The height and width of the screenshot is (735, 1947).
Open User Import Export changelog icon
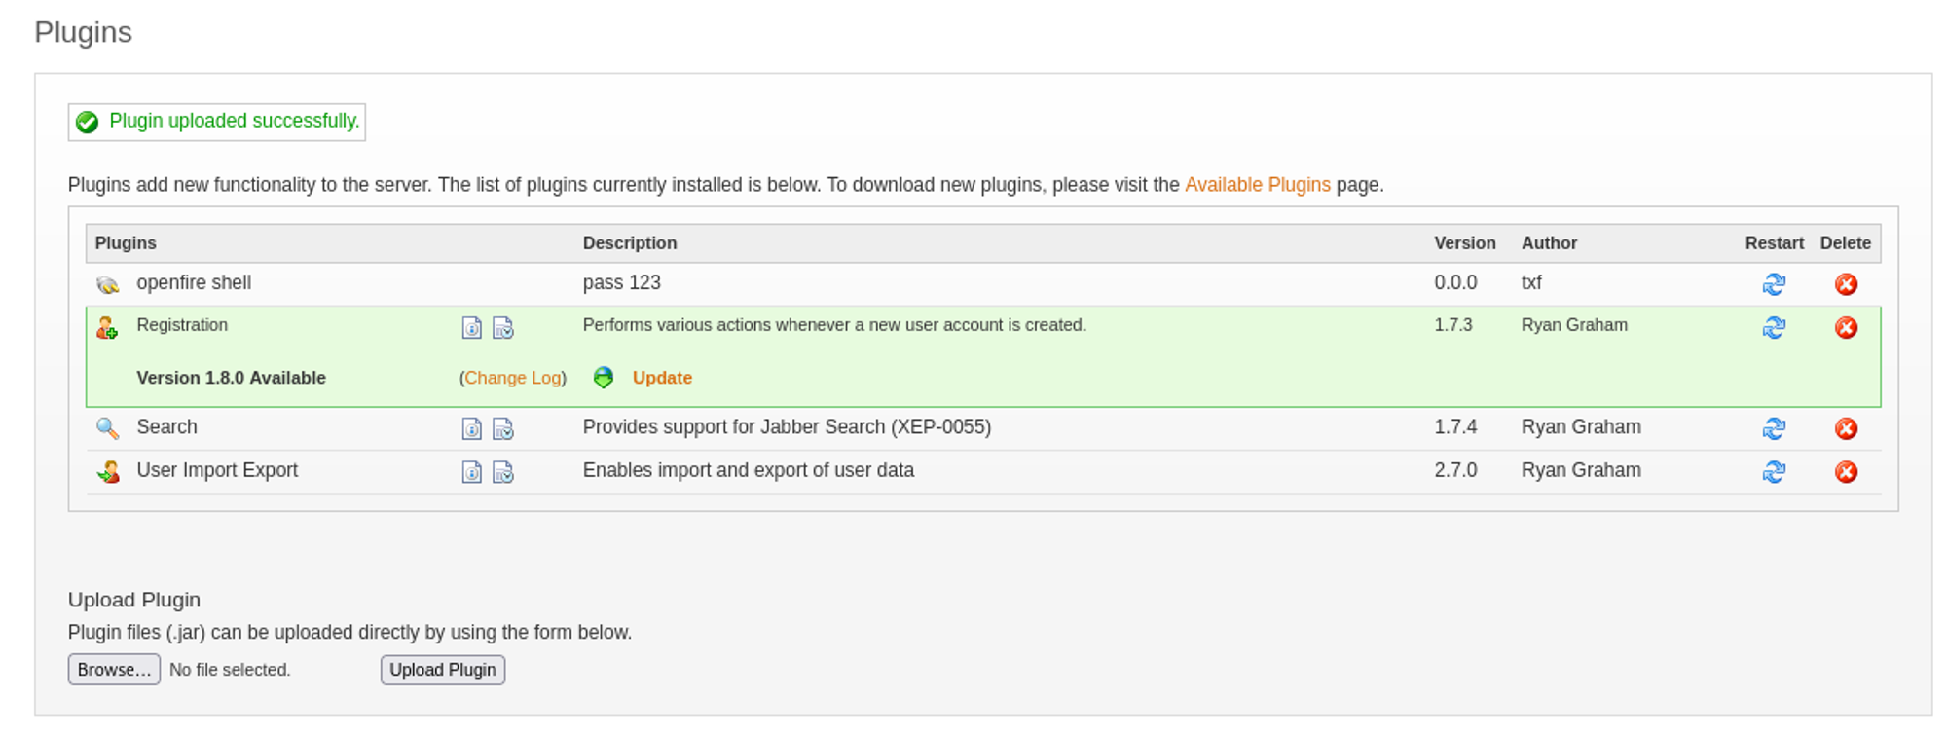click(x=502, y=472)
